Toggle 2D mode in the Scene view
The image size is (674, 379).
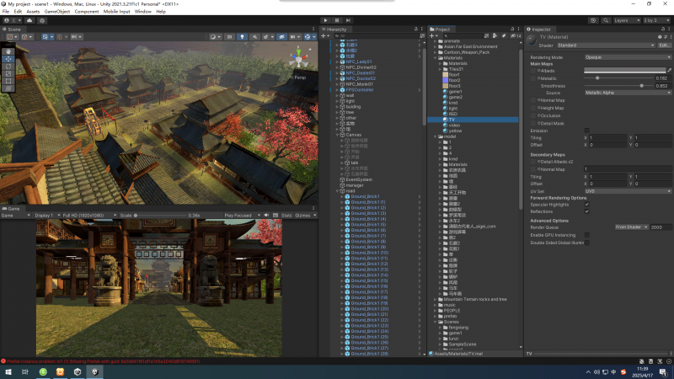229,37
